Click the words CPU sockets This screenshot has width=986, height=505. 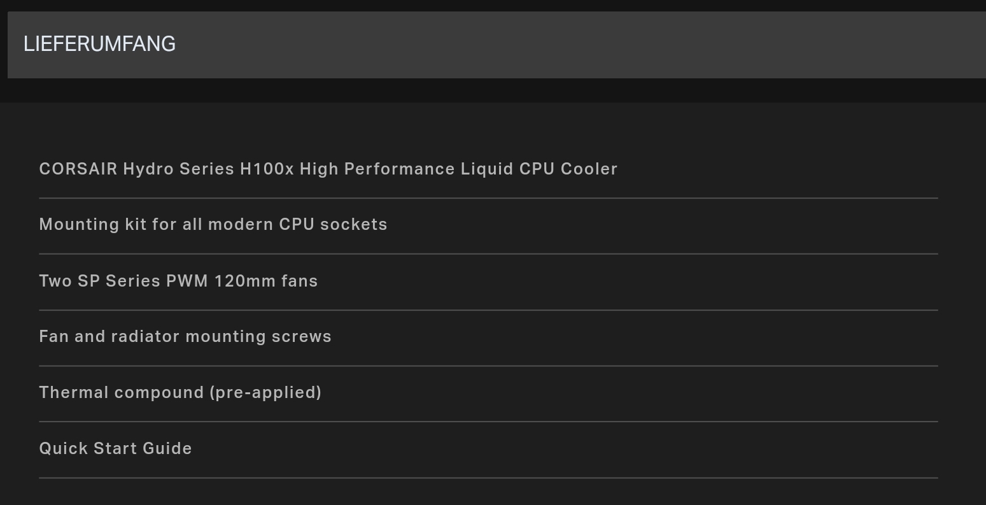point(333,224)
